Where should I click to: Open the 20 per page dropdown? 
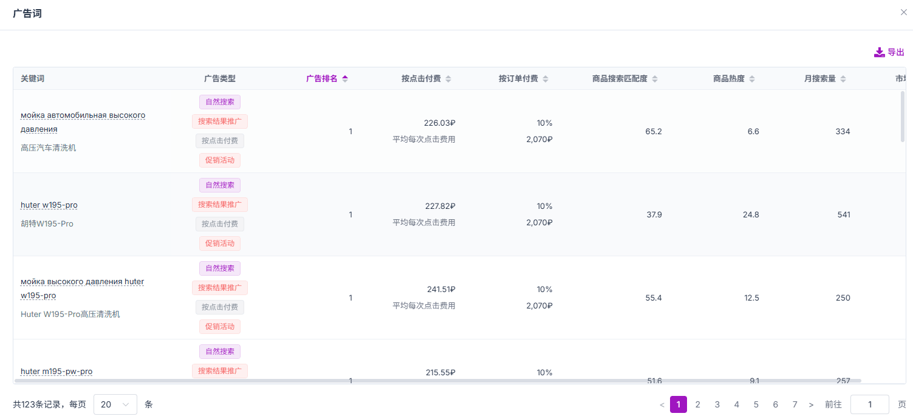(115, 404)
